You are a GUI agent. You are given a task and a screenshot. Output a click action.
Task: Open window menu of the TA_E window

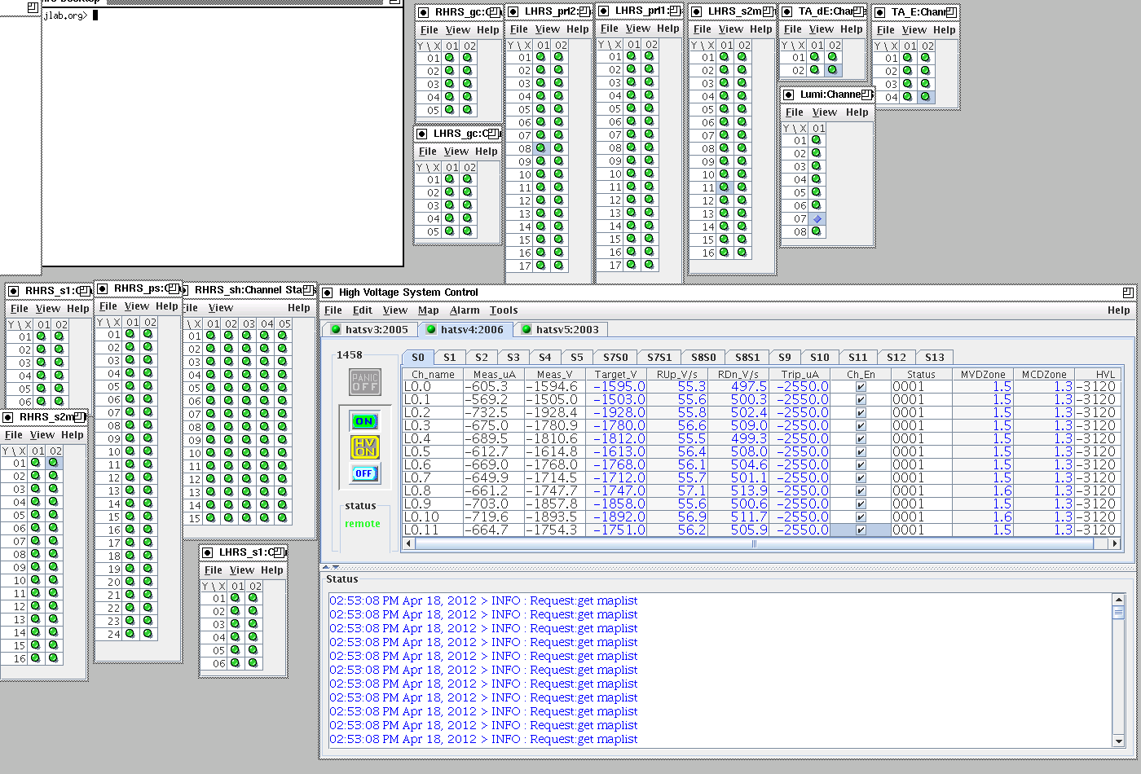[879, 12]
